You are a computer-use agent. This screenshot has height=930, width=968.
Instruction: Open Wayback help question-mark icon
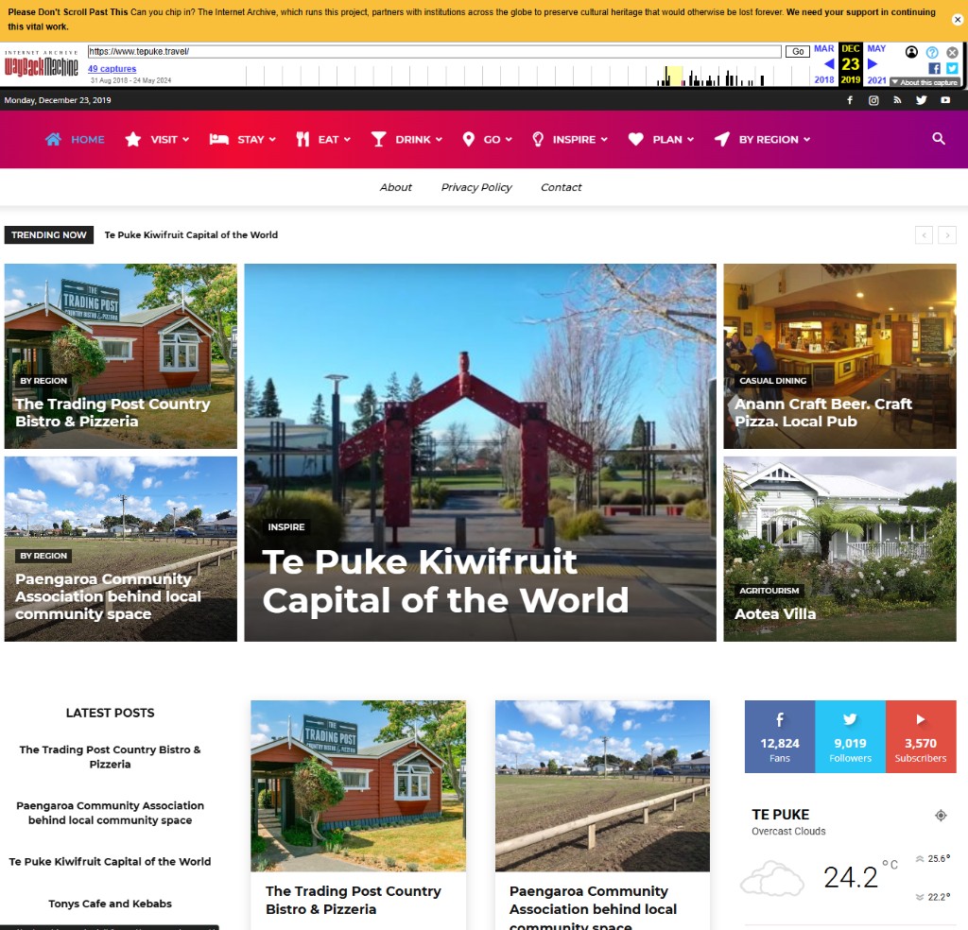[932, 53]
